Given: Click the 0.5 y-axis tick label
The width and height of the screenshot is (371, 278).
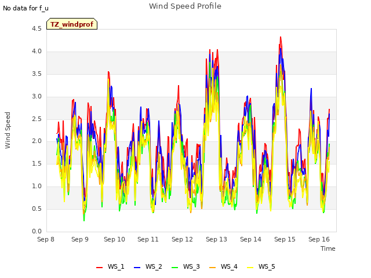Looking at the screenshot, I should click(37, 209).
